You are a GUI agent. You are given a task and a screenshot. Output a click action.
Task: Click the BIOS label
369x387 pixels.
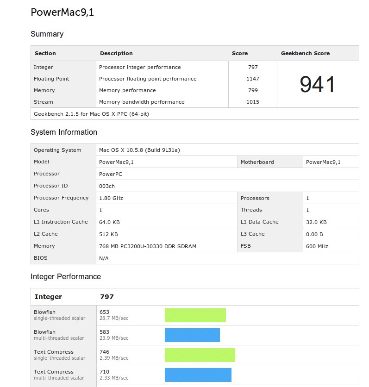[40, 258]
